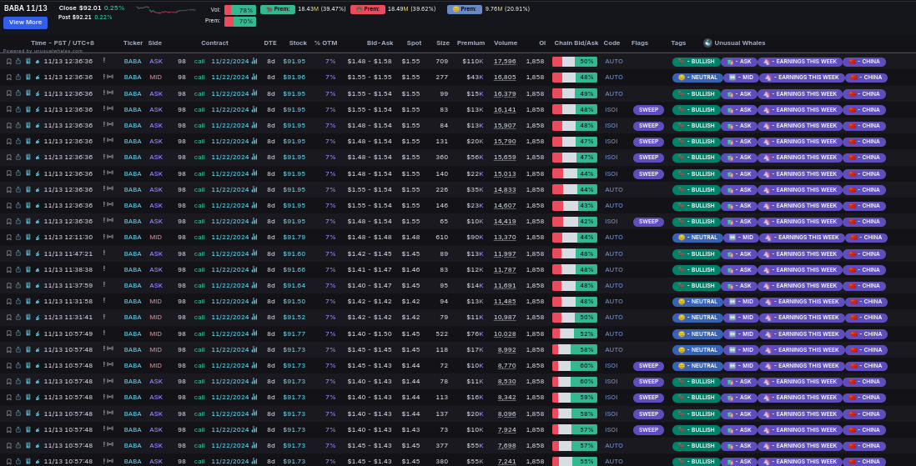
Task: Click multi-leg icon on the 16,805 volume row
Action: pyautogui.click(x=110, y=77)
